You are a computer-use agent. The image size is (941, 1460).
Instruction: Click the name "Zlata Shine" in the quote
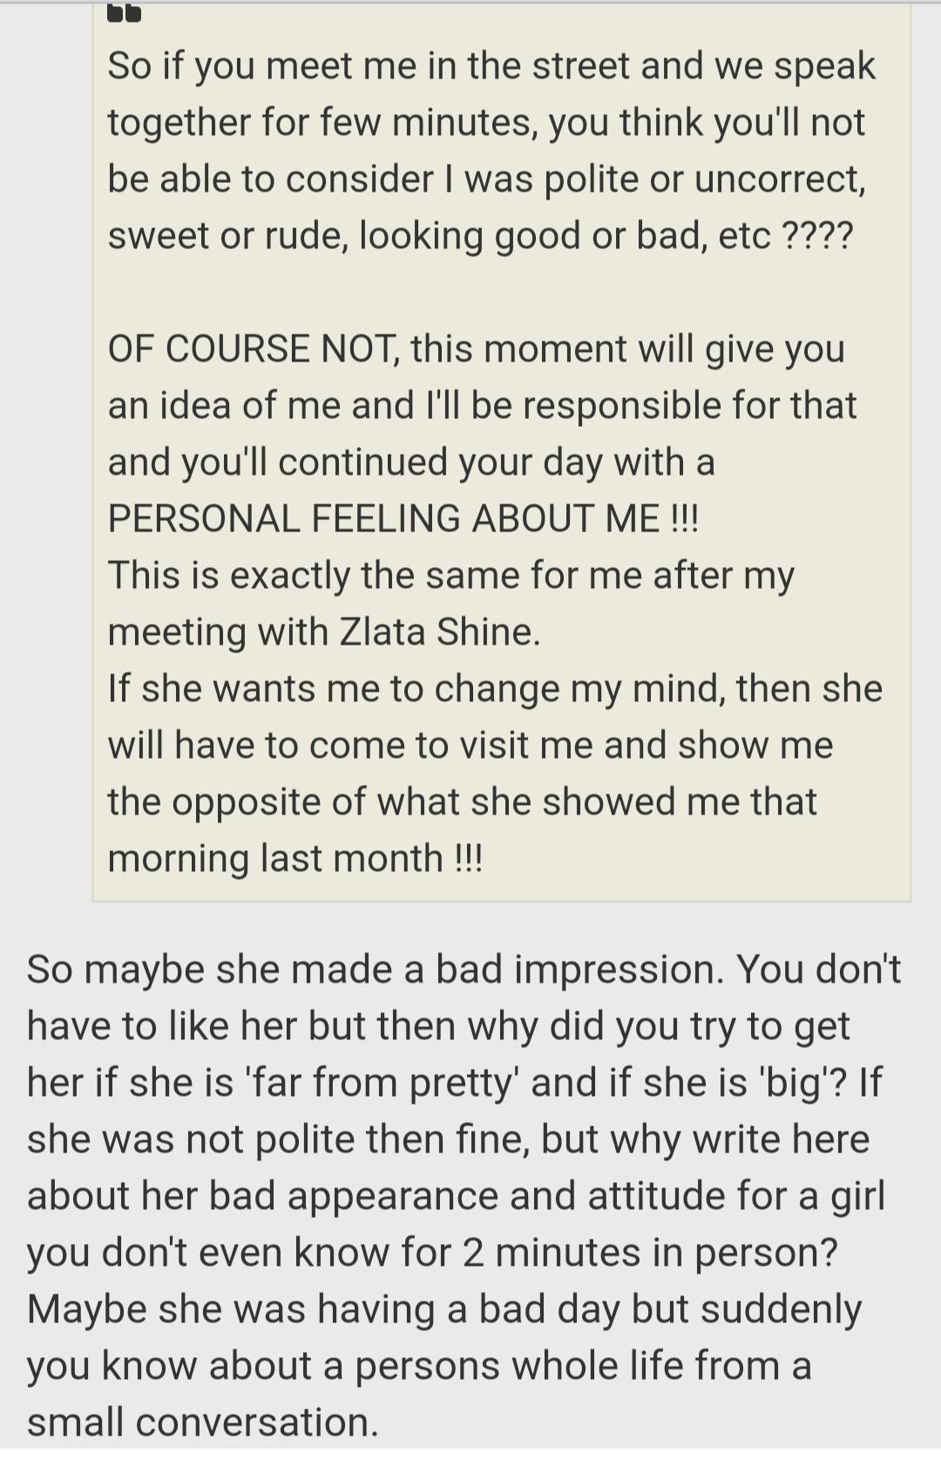pyautogui.click(x=437, y=632)
